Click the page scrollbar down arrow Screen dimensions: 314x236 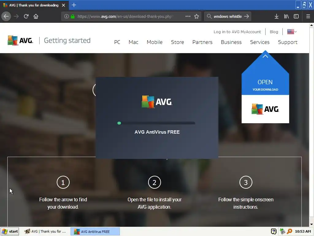coord(312,224)
